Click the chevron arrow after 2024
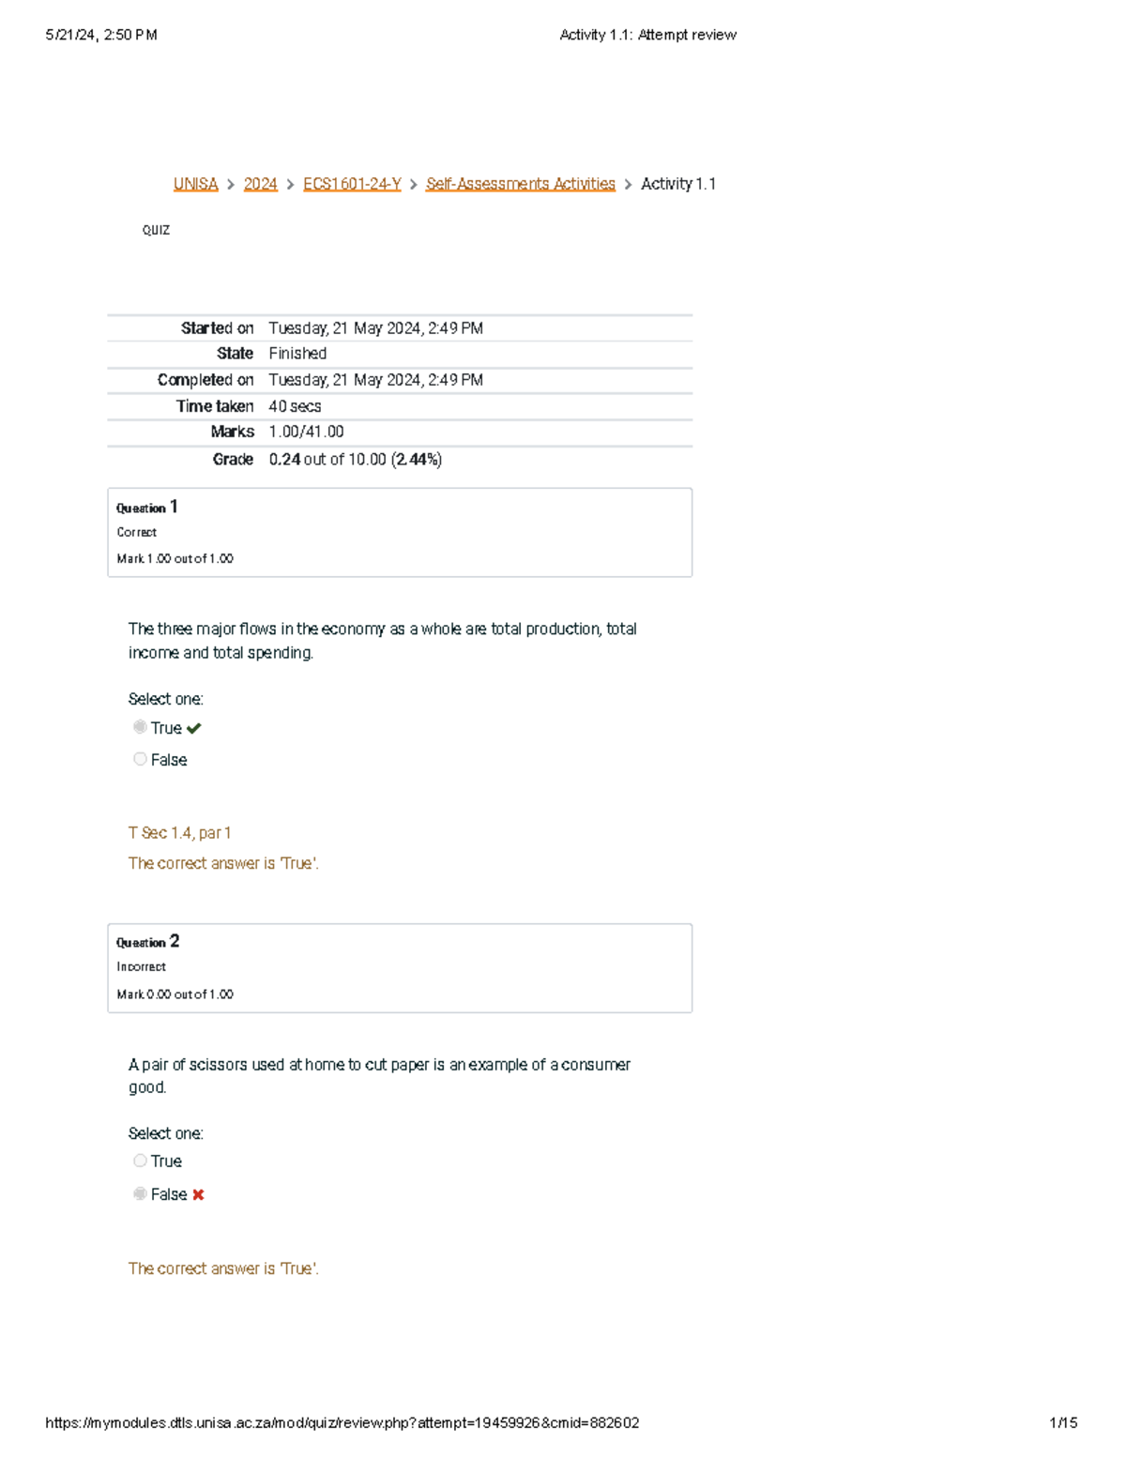1126x1457 pixels. pyautogui.click(x=290, y=185)
